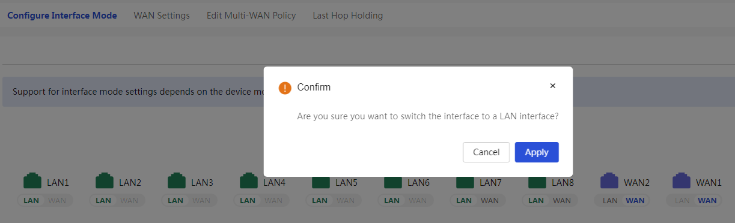The image size is (735, 223).
Task: Apply the switch to LAN interface
Action: click(x=537, y=152)
